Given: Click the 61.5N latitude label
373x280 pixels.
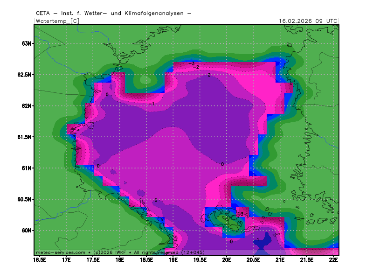Looking at the screenshot, I should click(23, 137).
